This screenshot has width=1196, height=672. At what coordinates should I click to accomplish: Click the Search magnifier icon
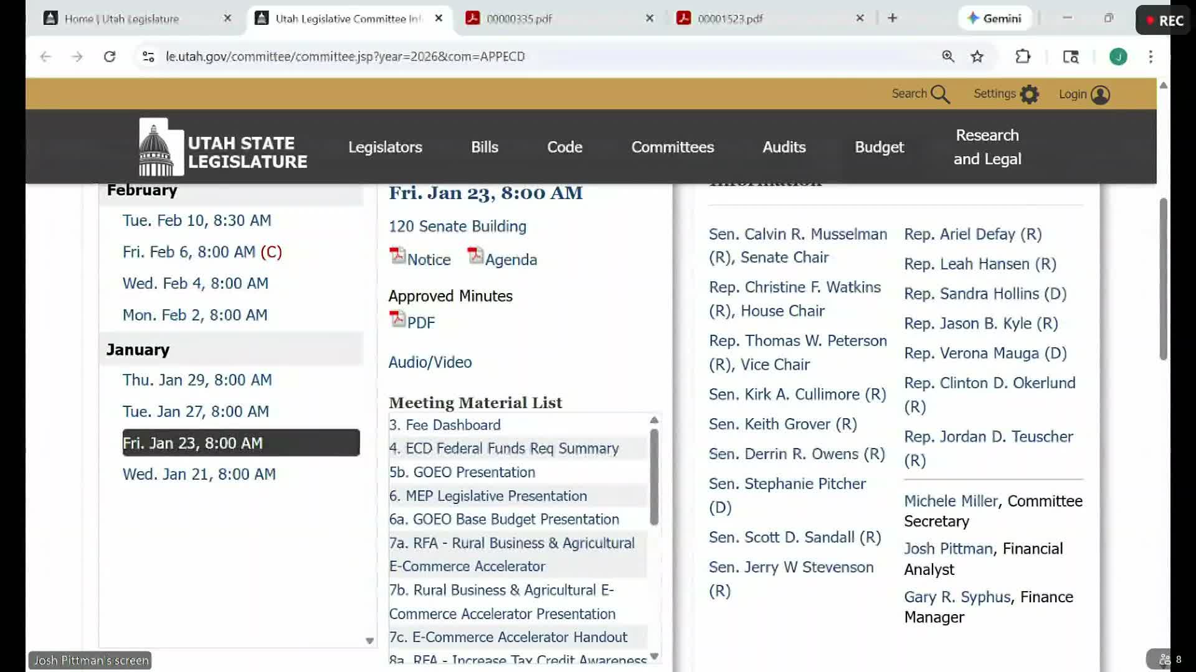940,95
